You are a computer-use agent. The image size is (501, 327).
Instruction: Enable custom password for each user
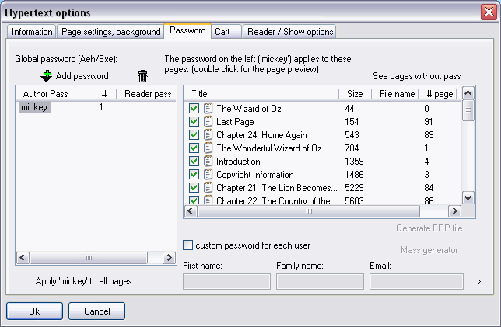187,245
